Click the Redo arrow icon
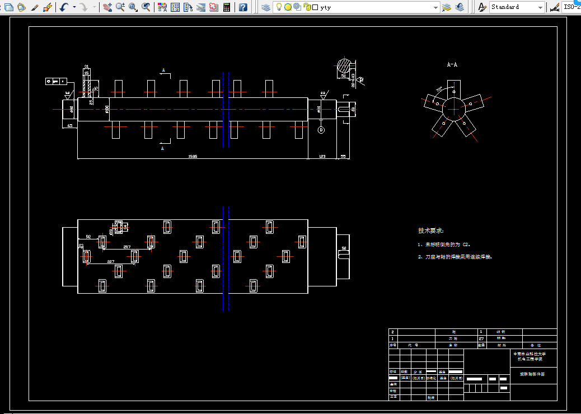Image resolution: width=581 pixels, height=414 pixels. (x=84, y=7)
